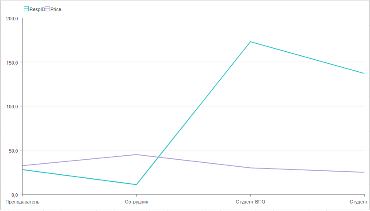Click the Студент x-axis label

(359, 202)
